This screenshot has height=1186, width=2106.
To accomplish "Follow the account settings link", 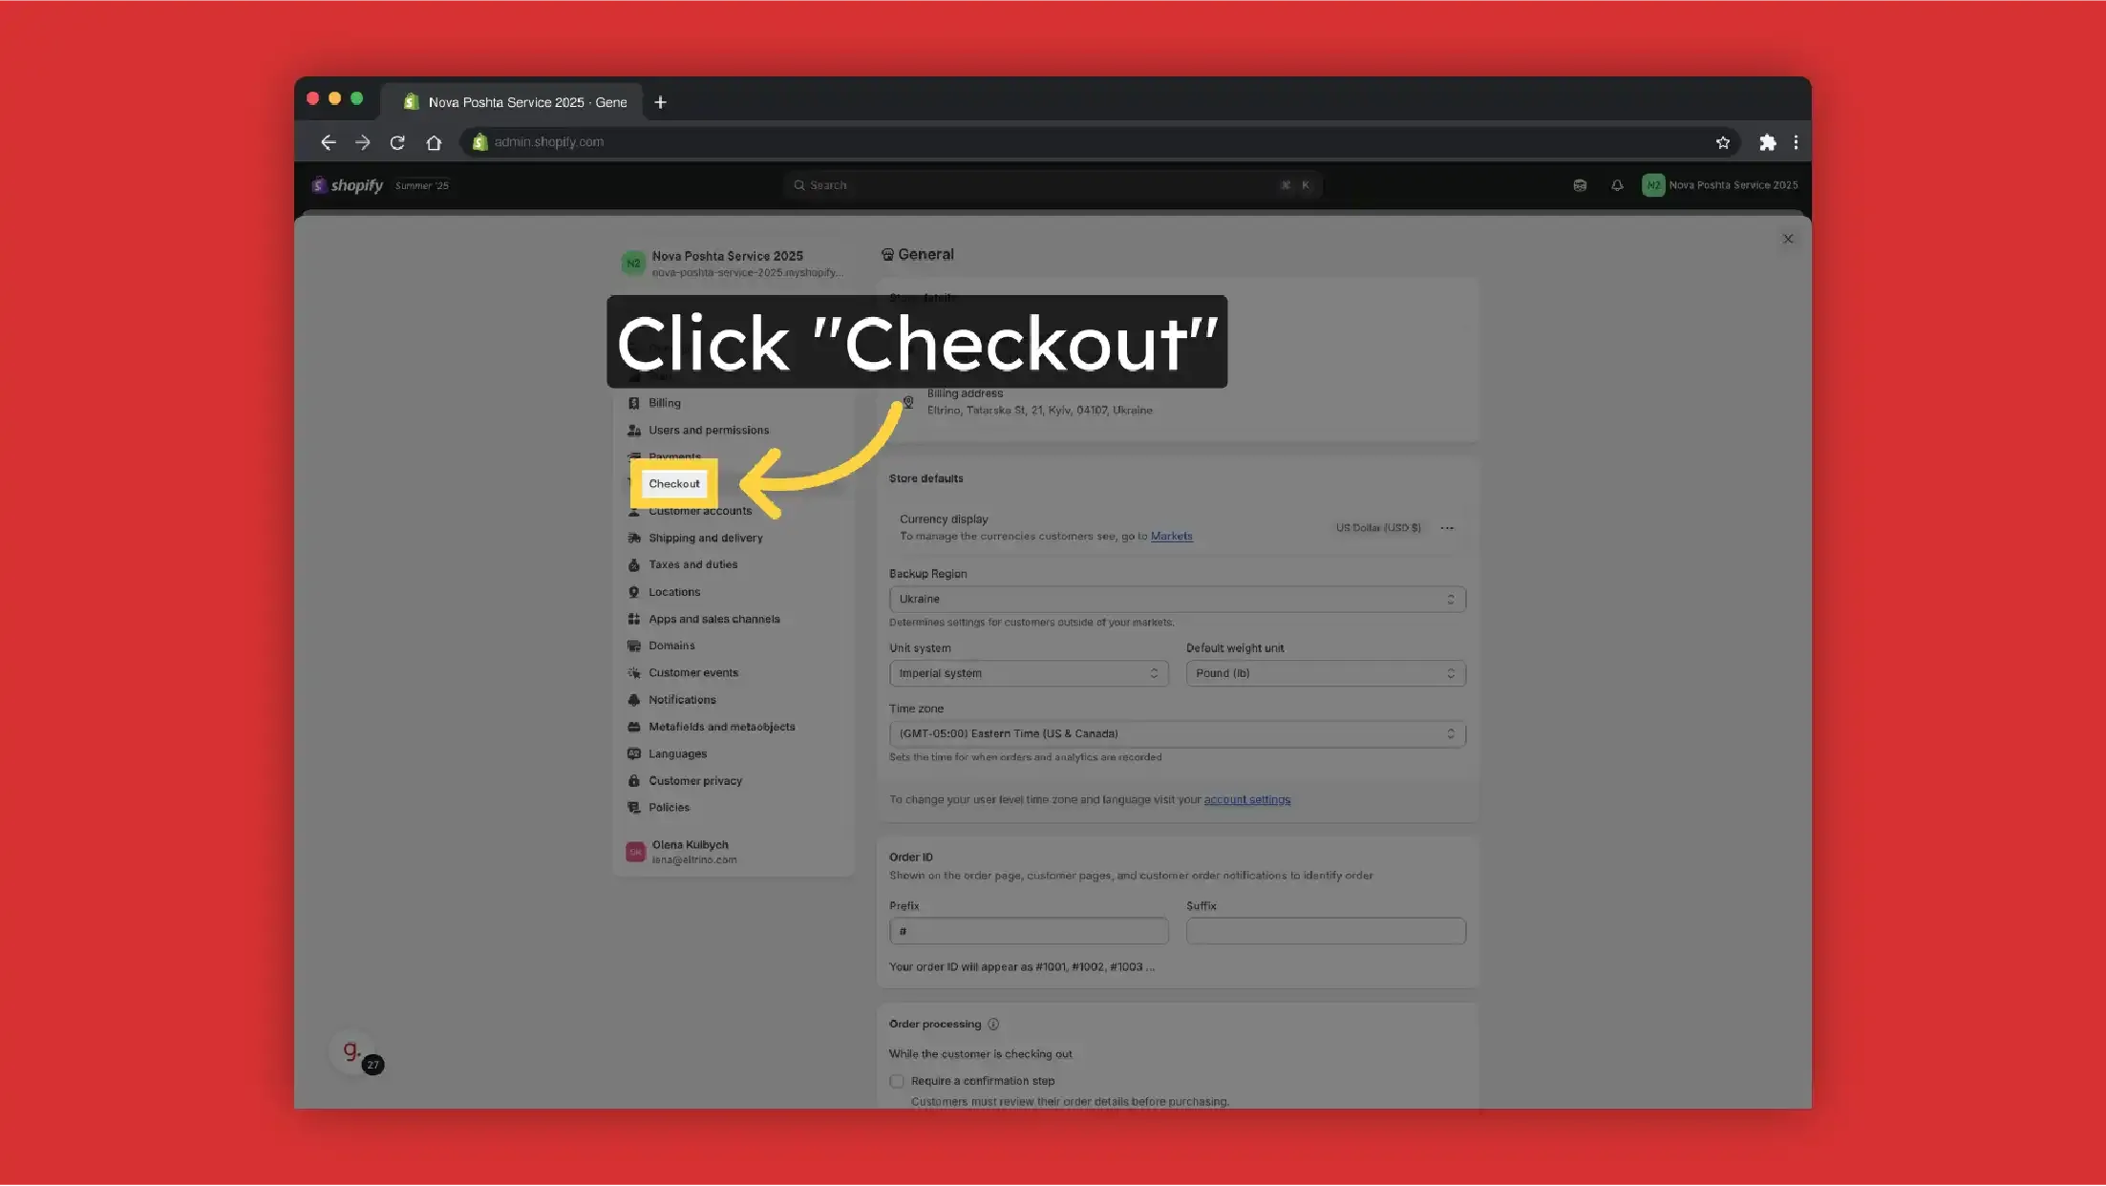I will tap(1246, 799).
